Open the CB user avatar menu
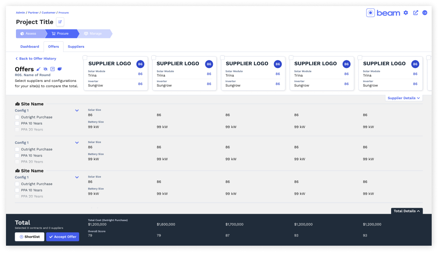The image size is (439, 253). point(425,13)
